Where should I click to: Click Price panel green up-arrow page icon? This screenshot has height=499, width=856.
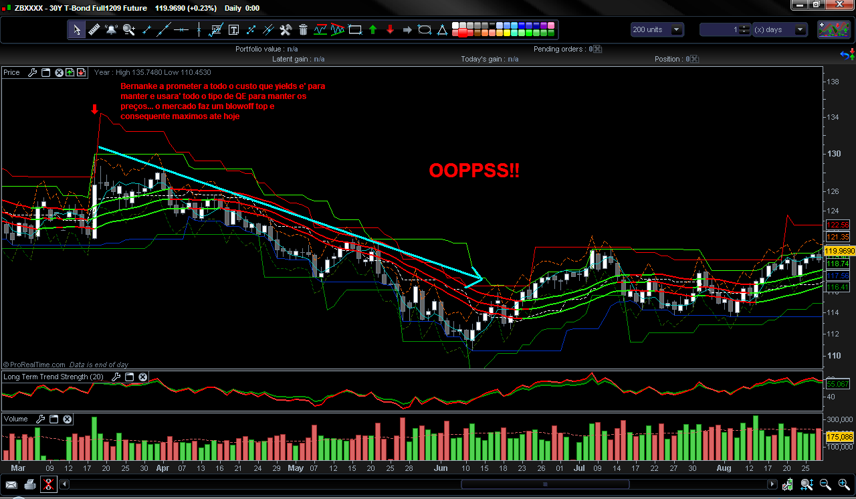tap(70, 72)
